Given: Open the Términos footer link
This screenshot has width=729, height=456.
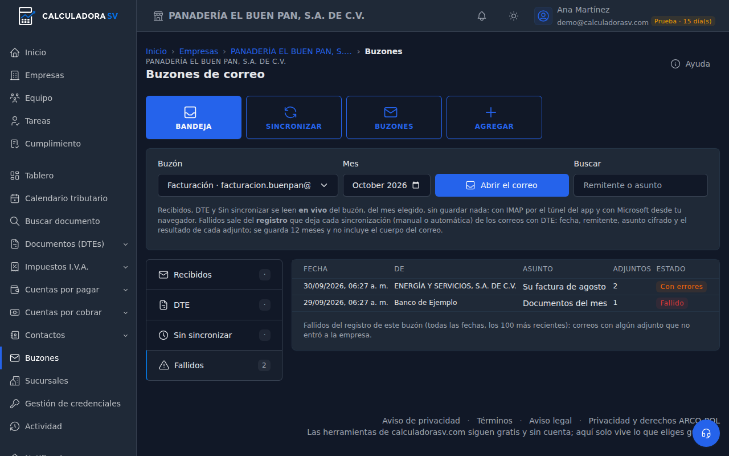Looking at the screenshot, I should point(494,421).
